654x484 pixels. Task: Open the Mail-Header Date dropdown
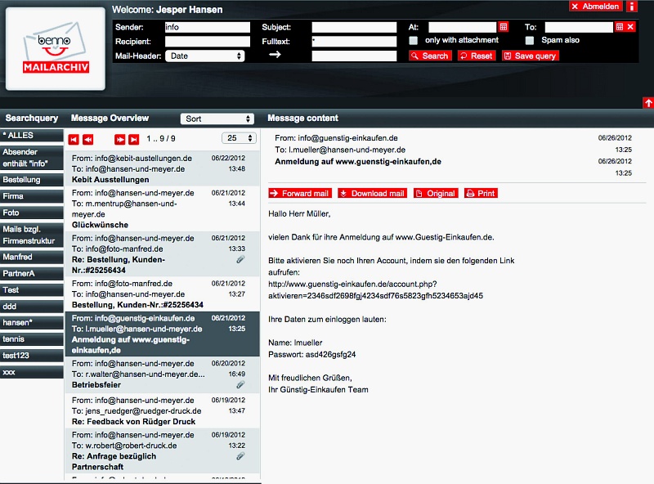pos(205,56)
